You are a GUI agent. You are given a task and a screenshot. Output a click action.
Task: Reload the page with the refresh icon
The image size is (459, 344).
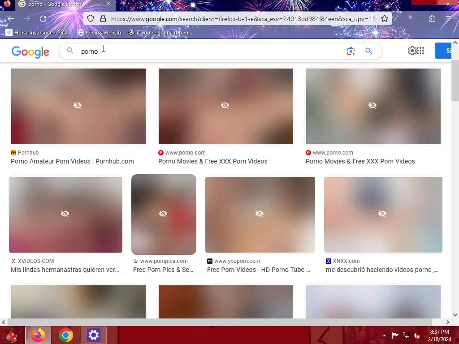pyautogui.click(x=43, y=19)
